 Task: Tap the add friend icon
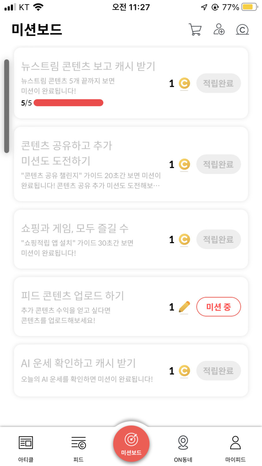click(x=219, y=29)
